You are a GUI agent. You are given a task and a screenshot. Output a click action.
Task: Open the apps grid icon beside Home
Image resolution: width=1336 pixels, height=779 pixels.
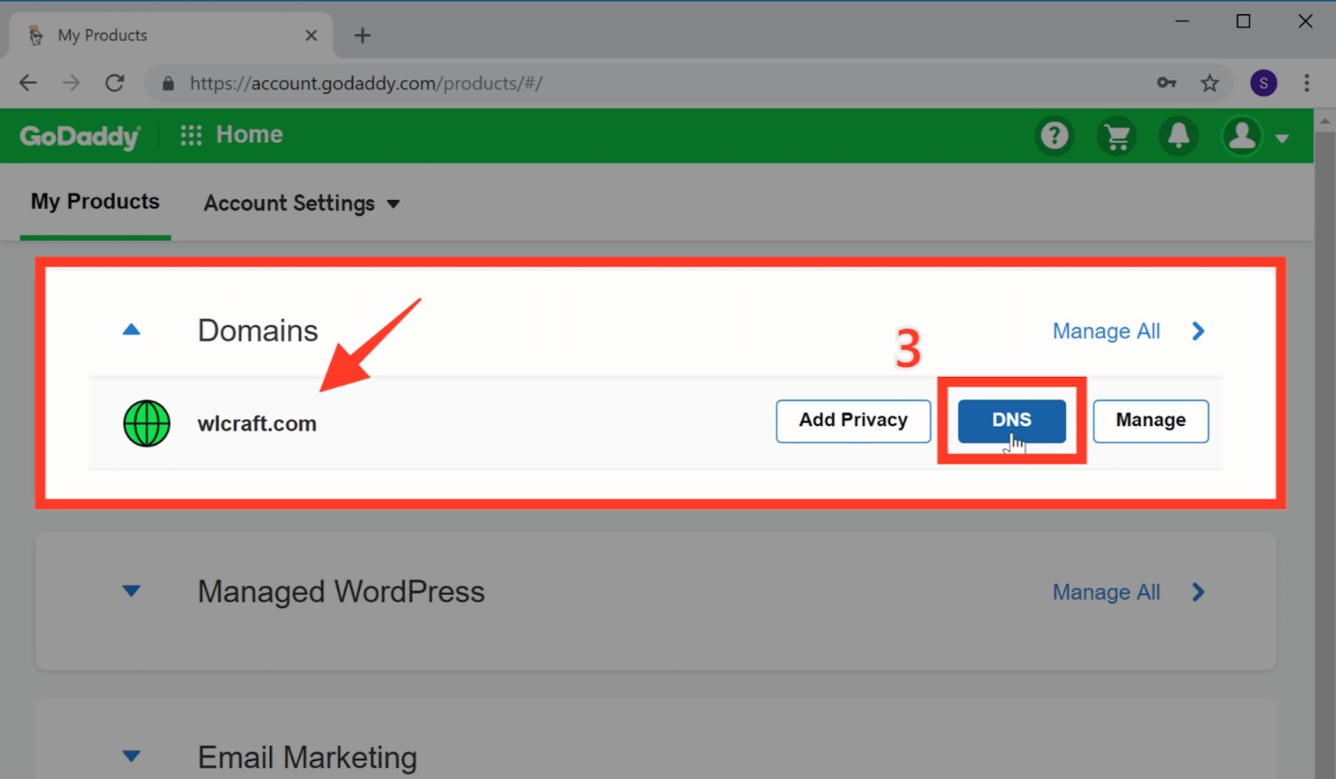(192, 135)
